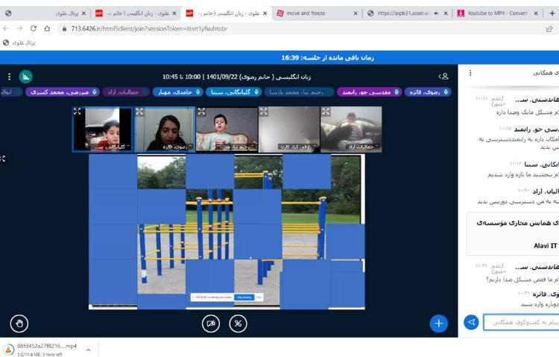The width and height of the screenshot is (559, 357).
Task: Click the green recording/stats indicator icon
Action: coord(25,76)
